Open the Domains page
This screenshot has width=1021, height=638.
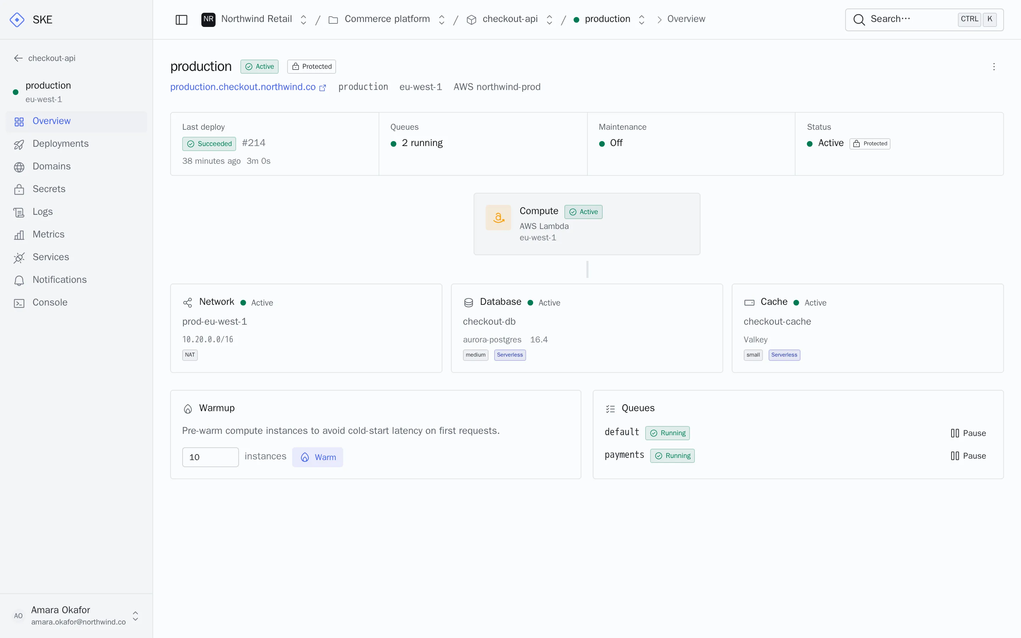click(76, 167)
